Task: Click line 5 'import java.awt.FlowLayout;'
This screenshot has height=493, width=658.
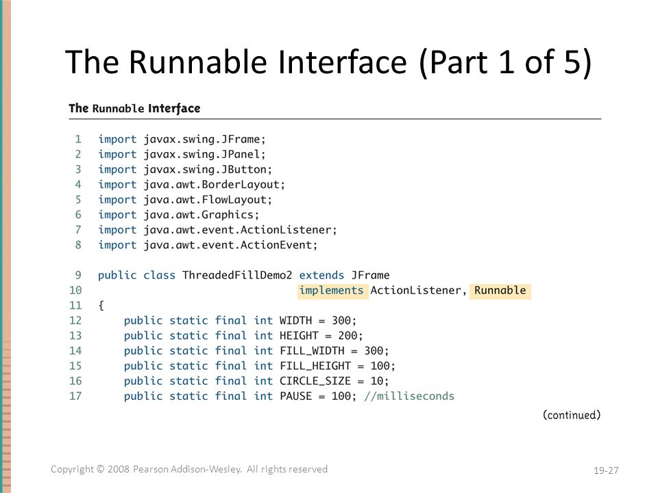Action: [x=185, y=199]
